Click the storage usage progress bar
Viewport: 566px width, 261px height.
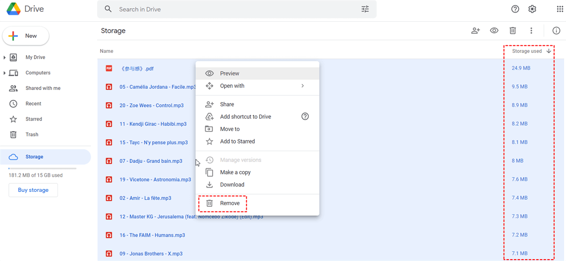coord(42,168)
